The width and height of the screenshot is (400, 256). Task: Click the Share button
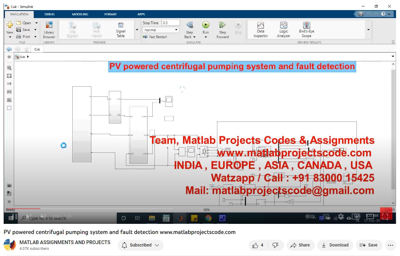pos(300,245)
